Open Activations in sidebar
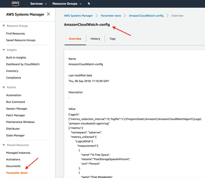Viewport: 205px width, 178px height. point(13,160)
